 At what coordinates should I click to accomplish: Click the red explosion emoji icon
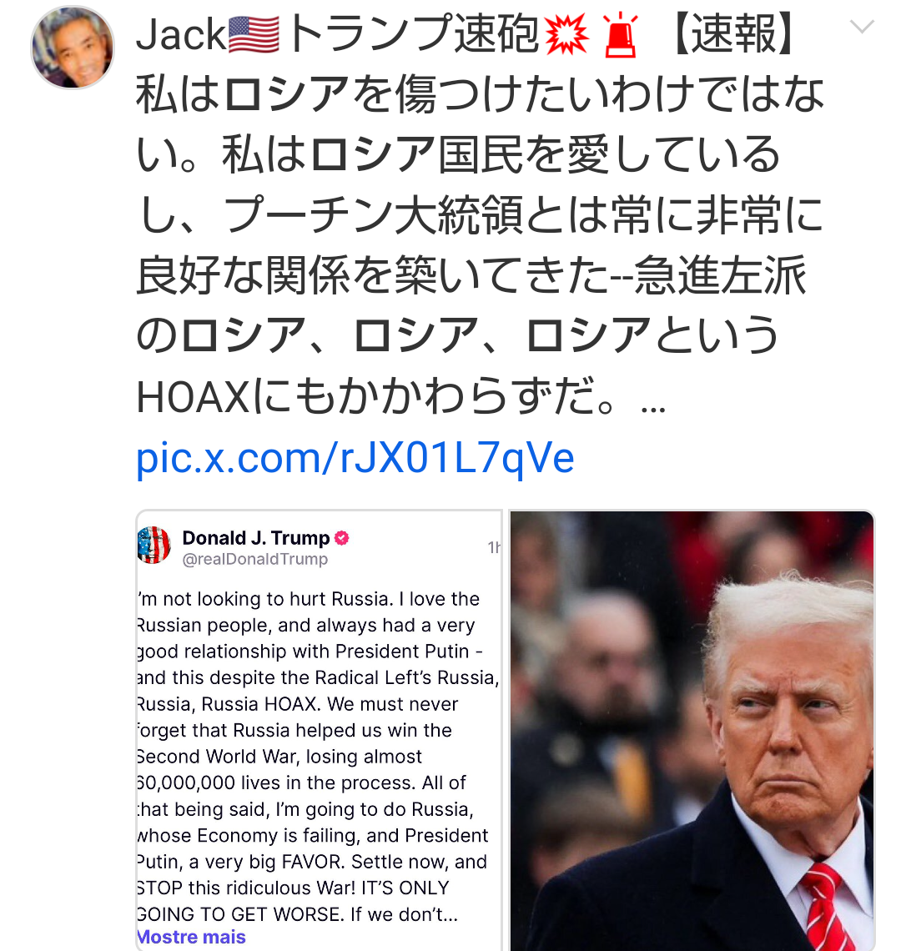click(566, 34)
